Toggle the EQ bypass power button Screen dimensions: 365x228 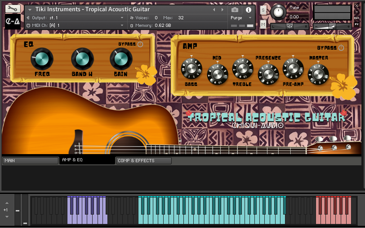[x=140, y=44]
